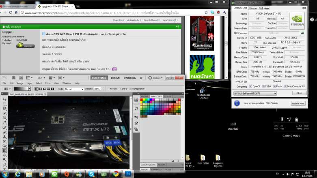Select the Move tool in Photoshop toolbox
Image resolution: width=317 pixels, height=178 pixels.
click(x=4, y=99)
